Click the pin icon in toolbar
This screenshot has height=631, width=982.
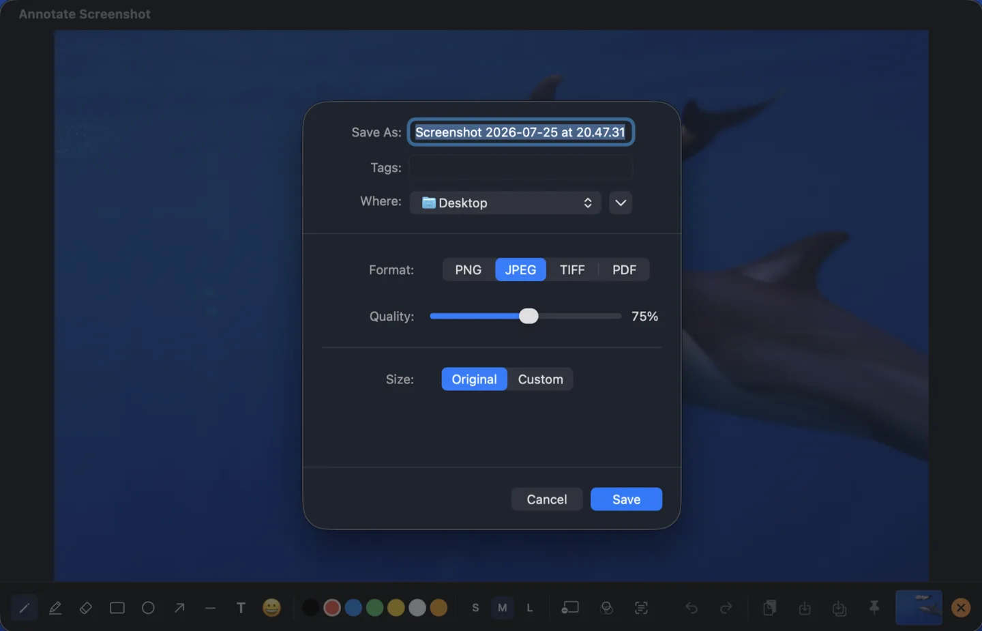point(874,607)
